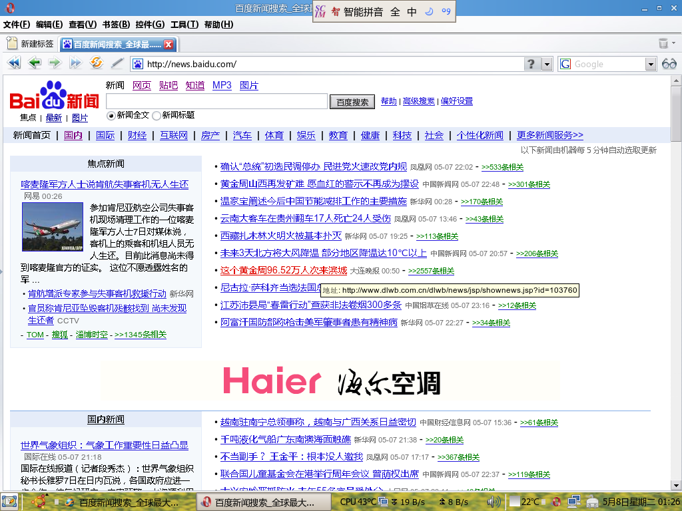Open the 国内 news category link
The image size is (682, 511).
click(x=73, y=136)
